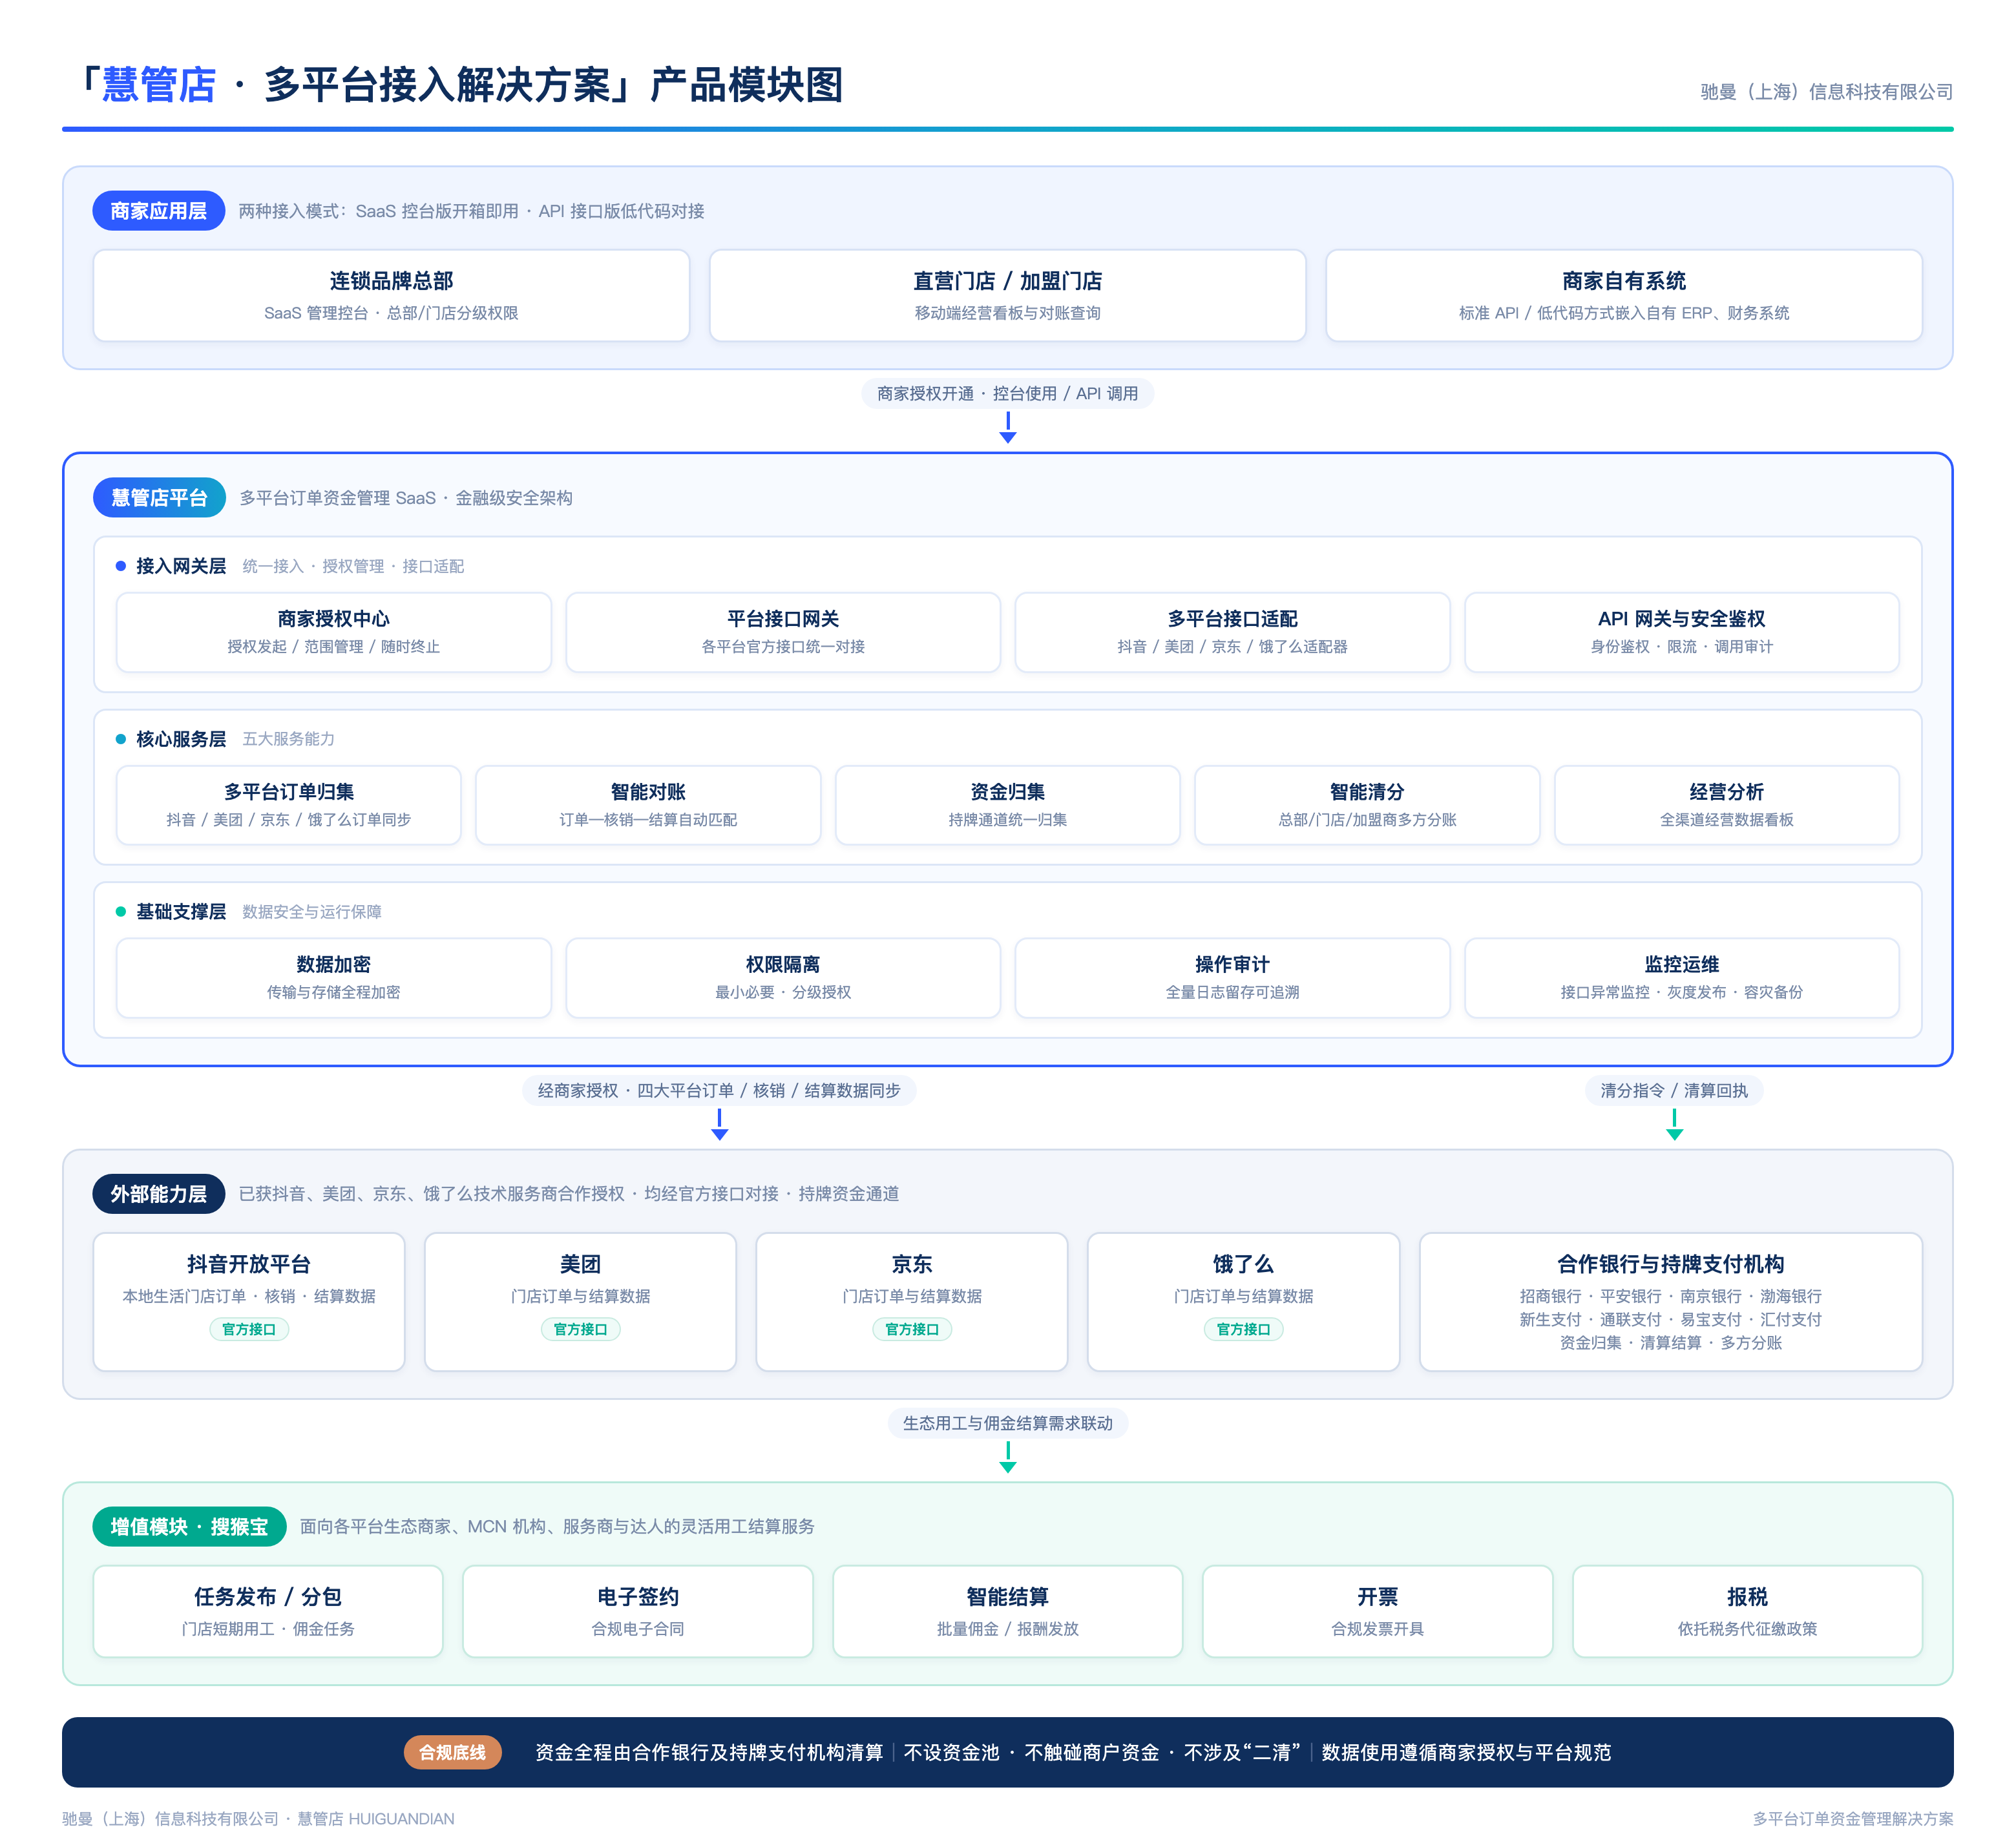Image resolution: width=2016 pixels, height=1836 pixels.
Task: Select the orange 合规底线 tag
Action: tap(452, 1752)
